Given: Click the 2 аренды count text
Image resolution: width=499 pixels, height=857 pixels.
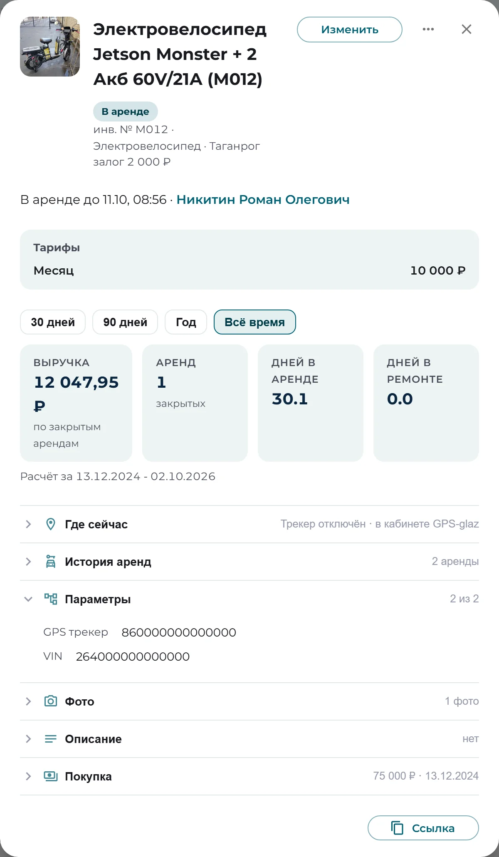Looking at the screenshot, I should (455, 562).
